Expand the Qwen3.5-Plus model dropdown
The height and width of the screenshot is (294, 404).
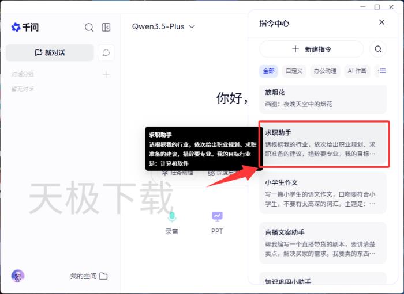164,26
